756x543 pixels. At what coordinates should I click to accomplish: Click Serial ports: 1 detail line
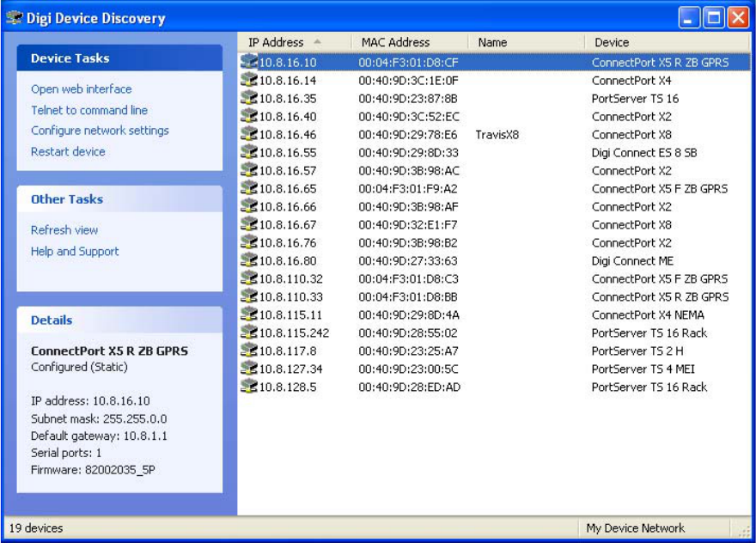[x=66, y=453]
